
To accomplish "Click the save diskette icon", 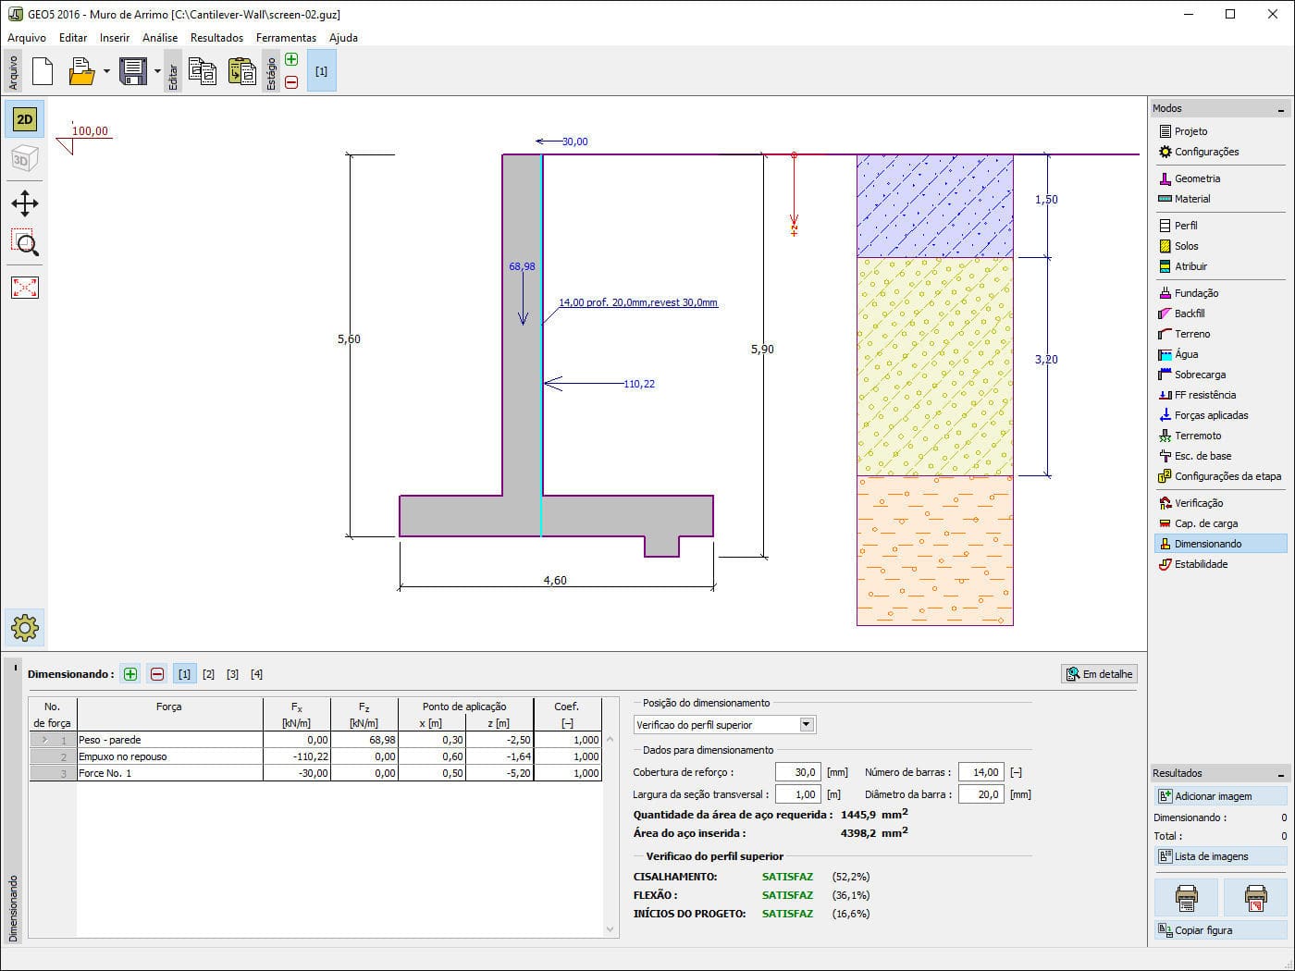I will click(133, 71).
